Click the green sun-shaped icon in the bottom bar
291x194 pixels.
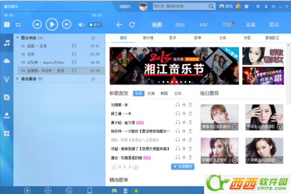coord(137,191)
